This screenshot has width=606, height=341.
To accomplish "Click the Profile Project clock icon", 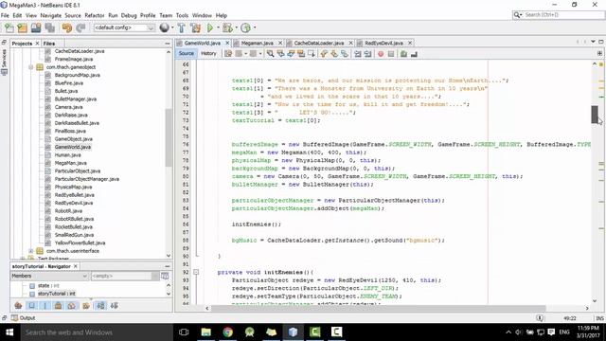I will click(x=245, y=27).
